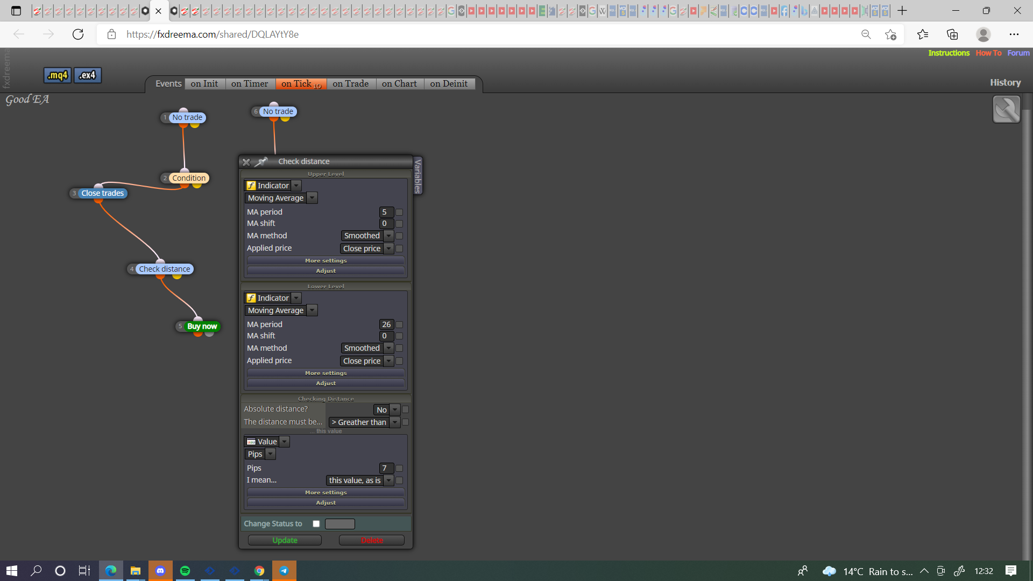This screenshot has width=1033, height=581.
Task: Toggle checkbox beside lower MA period
Action: (399, 325)
